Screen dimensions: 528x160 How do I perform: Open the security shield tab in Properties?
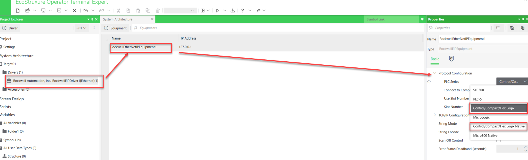451,59
